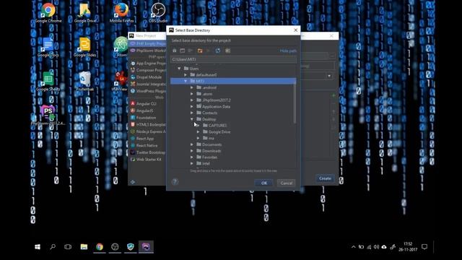Open File Explorer from taskbar
The width and height of the screenshot is (462, 260).
[84, 247]
